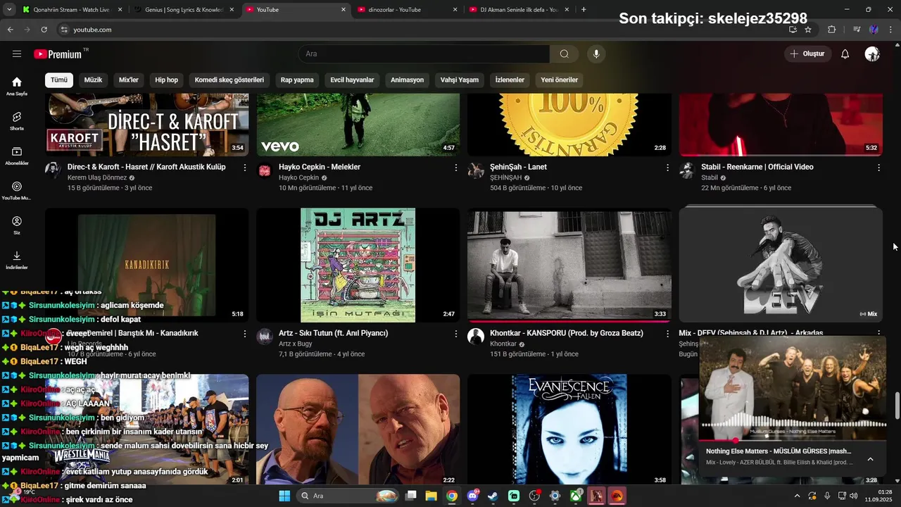Viewport: 901px width, 507px height.
Task: Open Hayko Cepkin channel avatar
Action: [265, 171]
